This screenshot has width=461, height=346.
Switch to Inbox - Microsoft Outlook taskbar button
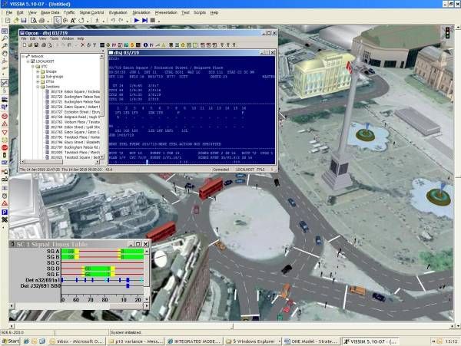click(77, 341)
